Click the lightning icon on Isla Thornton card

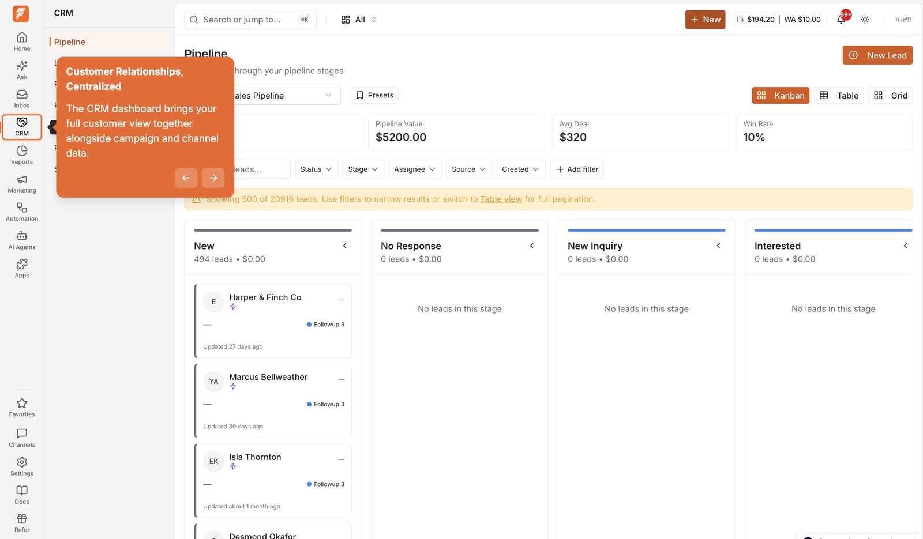[x=233, y=466]
